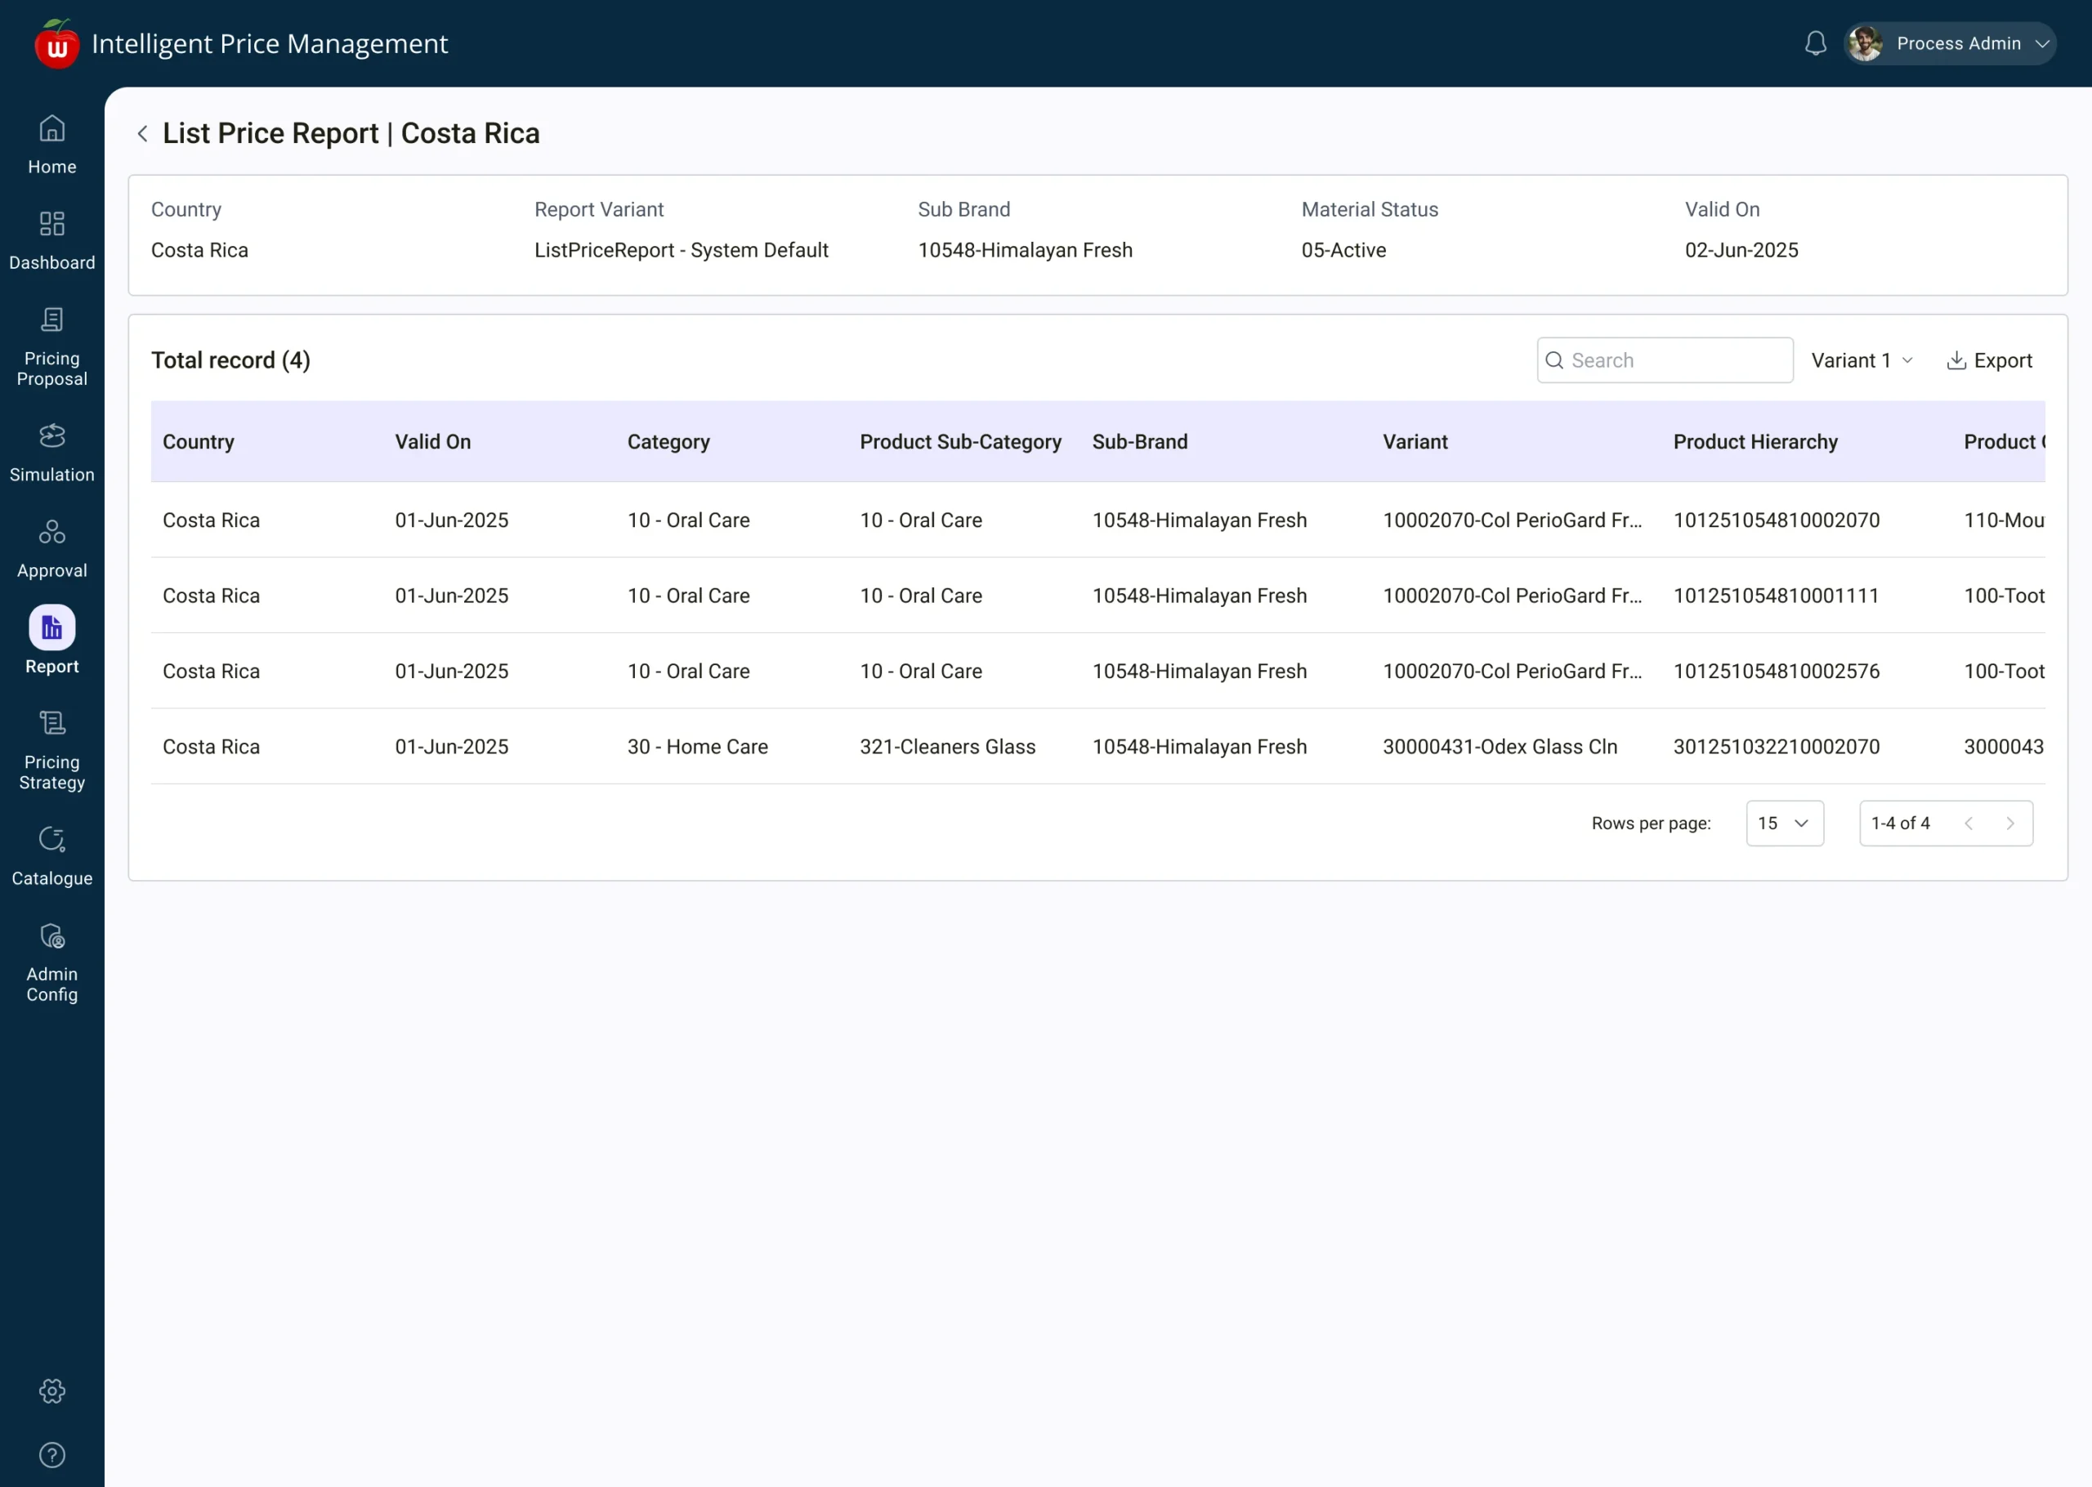The width and height of the screenshot is (2092, 1487).
Task: Click hierarchy value 101251054810001111
Action: coord(1776,596)
